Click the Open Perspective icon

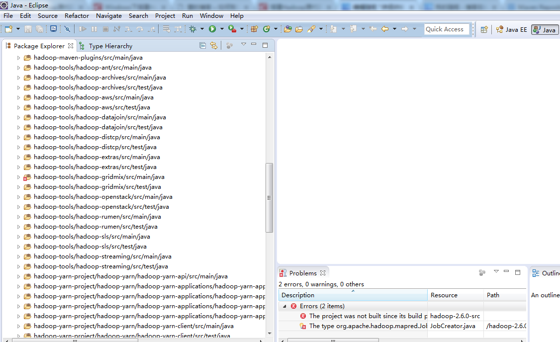point(484,30)
